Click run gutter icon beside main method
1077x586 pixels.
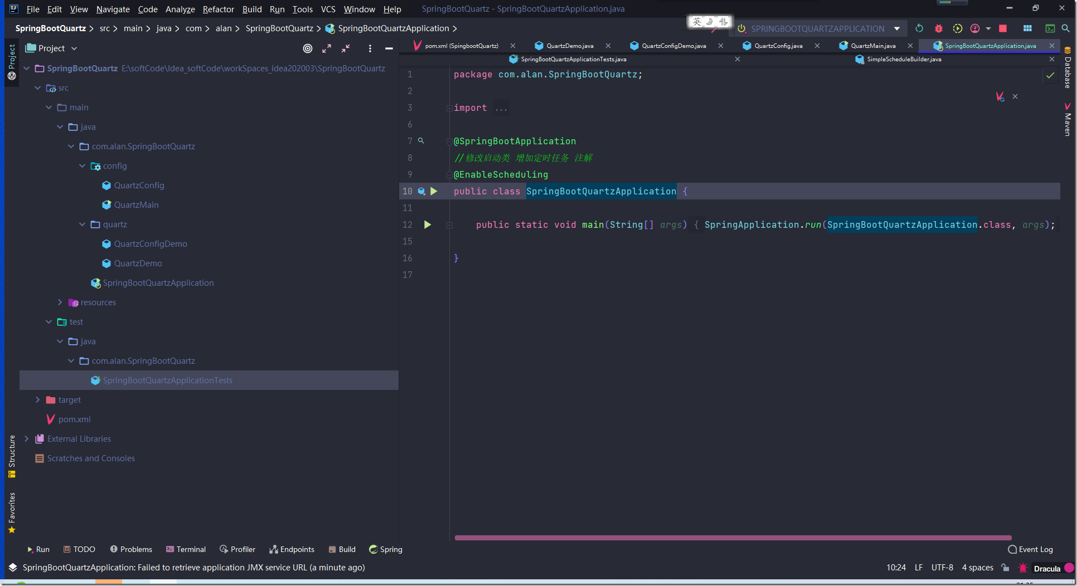pyautogui.click(x=428, y=224)
